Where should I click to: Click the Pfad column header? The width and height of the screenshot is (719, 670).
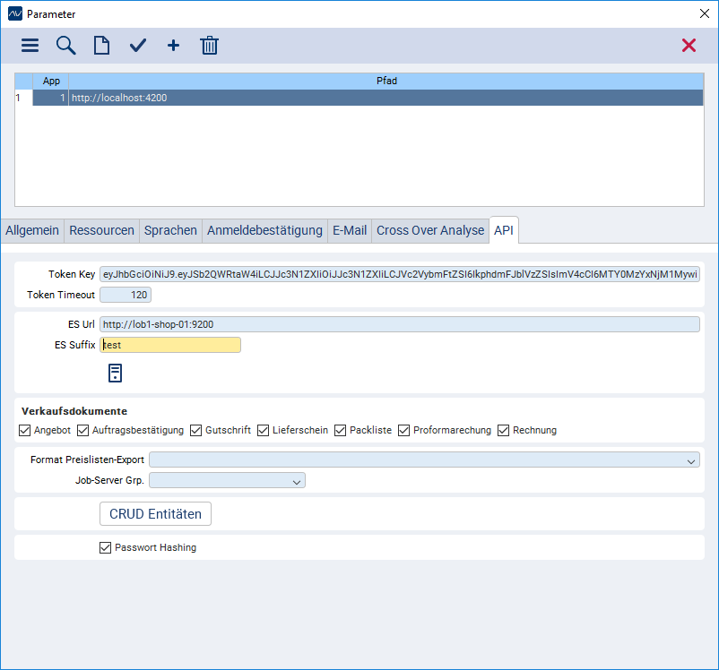click(386, 82)
